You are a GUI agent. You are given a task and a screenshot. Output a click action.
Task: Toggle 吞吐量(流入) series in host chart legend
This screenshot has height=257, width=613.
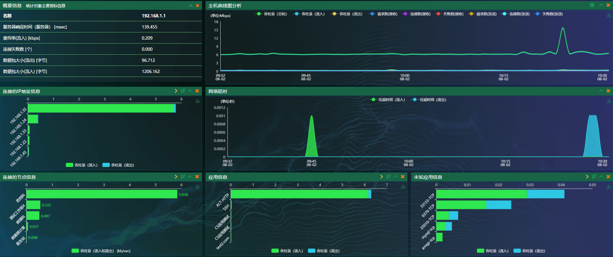coord(309,14)
